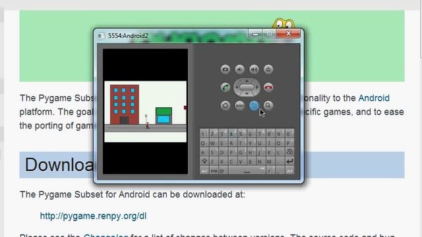Click the emulator keyboard Enter key
The height and width of the screenshot is (237, 422).
[x=289, y=161]
